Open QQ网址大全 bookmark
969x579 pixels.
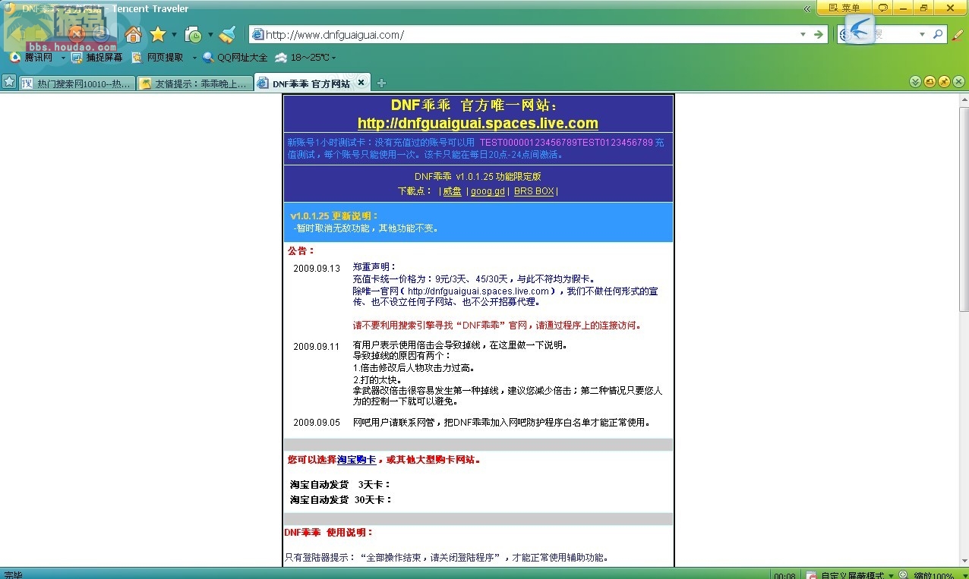(235, 57)
